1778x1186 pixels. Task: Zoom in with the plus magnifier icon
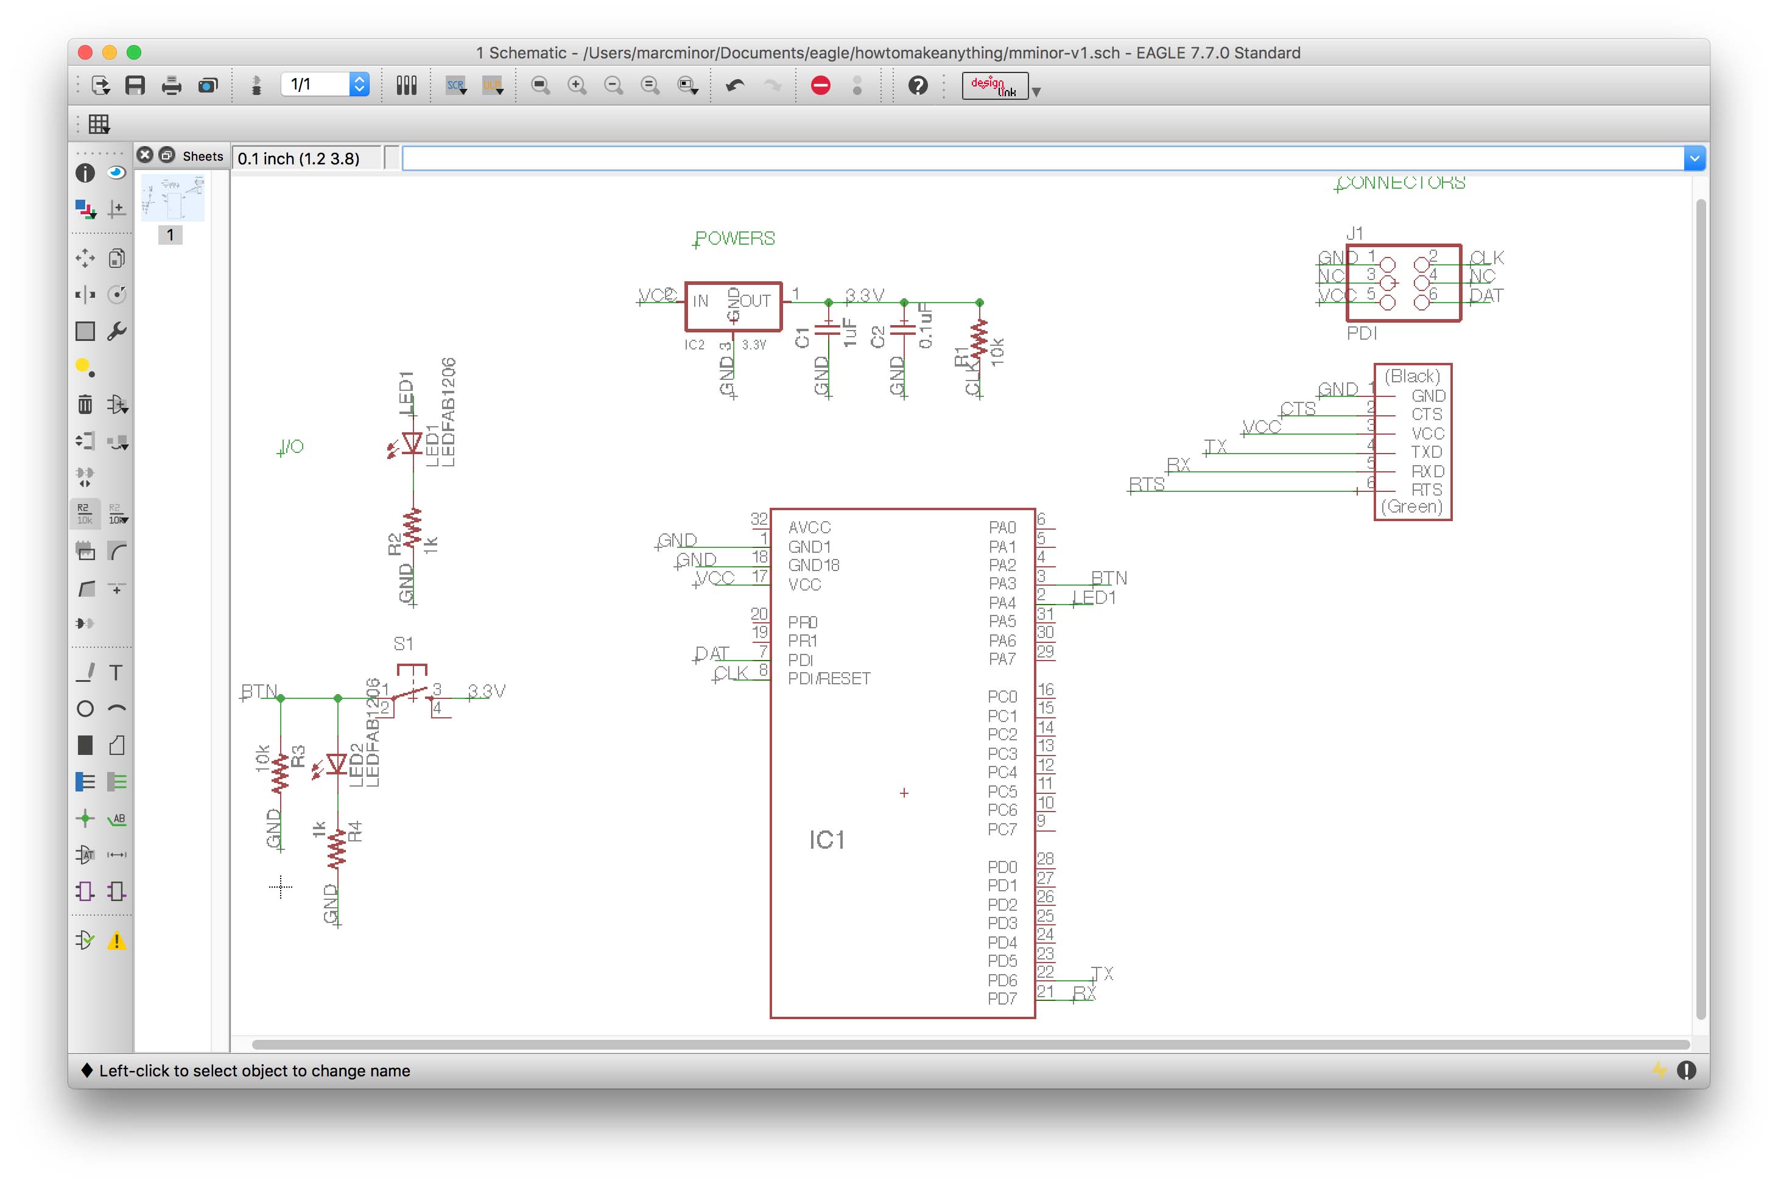click(577, 85)
